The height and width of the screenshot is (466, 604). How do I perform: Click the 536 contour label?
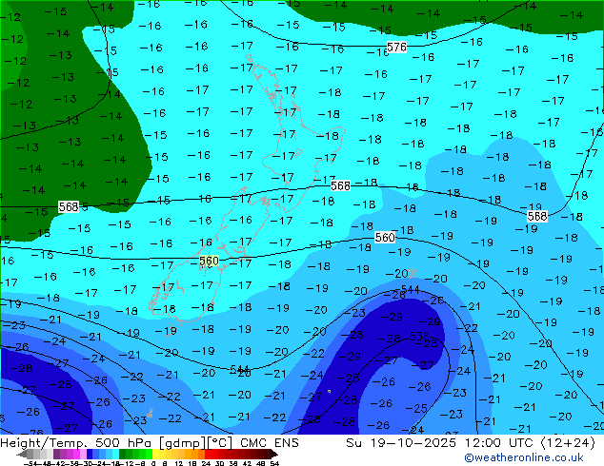point(419,337)
